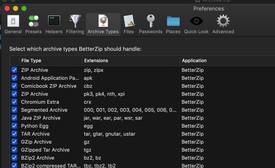Screen dimensions: 275x168
Task: Click the 'tgz' extensions cell
Action: pyautogui.click(x=87, y=150)
